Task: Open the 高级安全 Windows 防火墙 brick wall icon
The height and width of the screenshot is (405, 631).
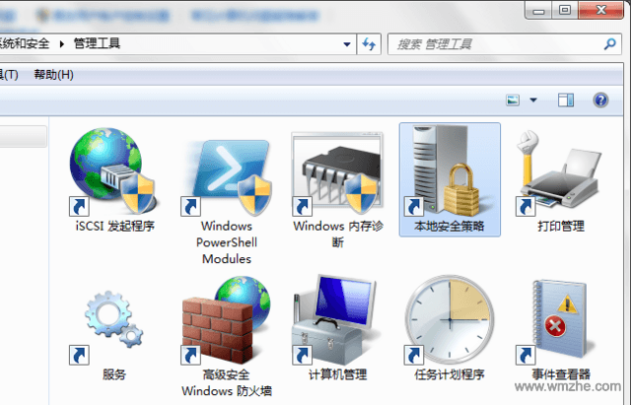Action: (x=226, y=319)
